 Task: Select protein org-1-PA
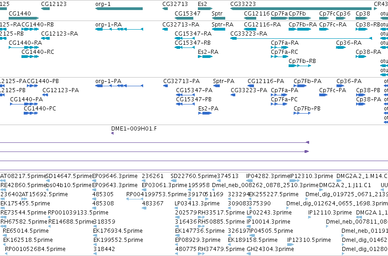coord(119,86)
